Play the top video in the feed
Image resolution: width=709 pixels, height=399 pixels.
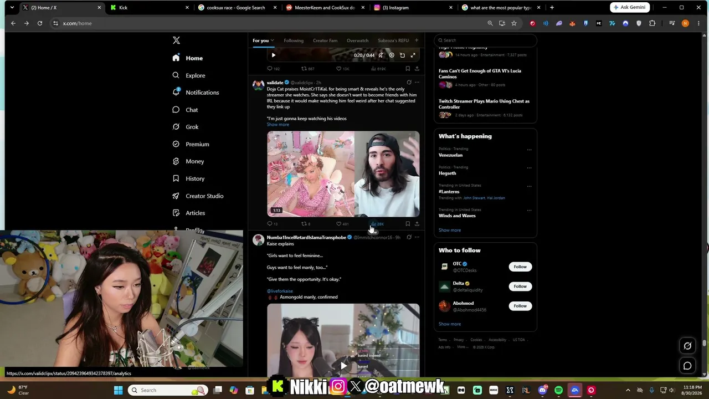273,55
